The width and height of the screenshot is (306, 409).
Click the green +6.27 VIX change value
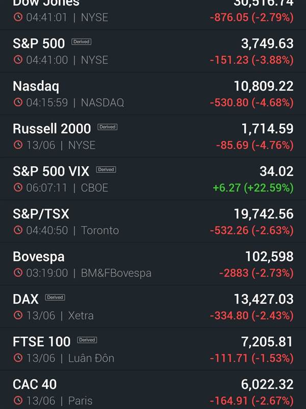[x=226, y=188]
